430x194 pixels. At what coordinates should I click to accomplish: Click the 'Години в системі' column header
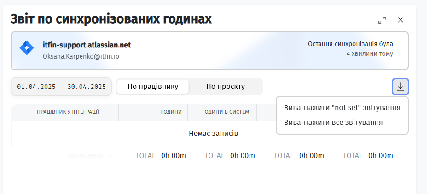pos(226,112)
